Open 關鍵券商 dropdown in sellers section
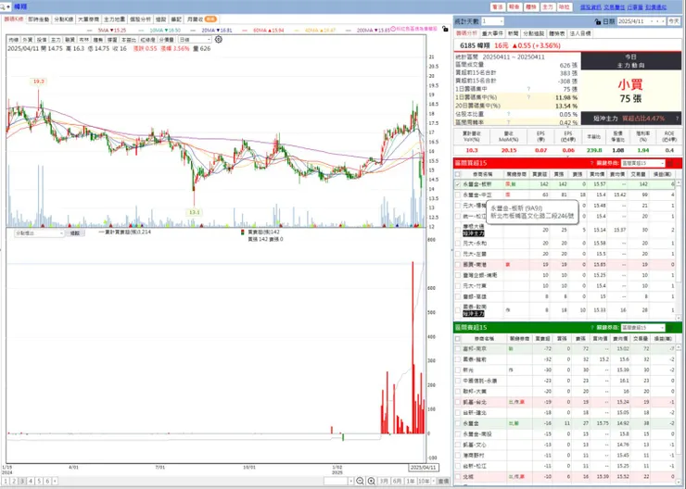 pos(642,327)
